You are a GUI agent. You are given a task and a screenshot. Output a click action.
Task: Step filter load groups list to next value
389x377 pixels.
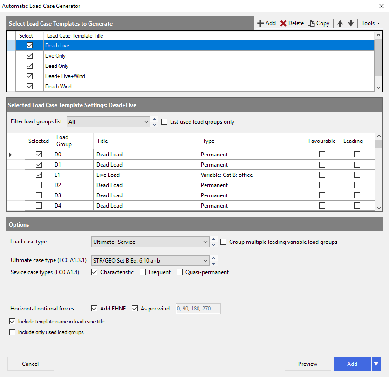pyautogui.click(x=154, y=125)
